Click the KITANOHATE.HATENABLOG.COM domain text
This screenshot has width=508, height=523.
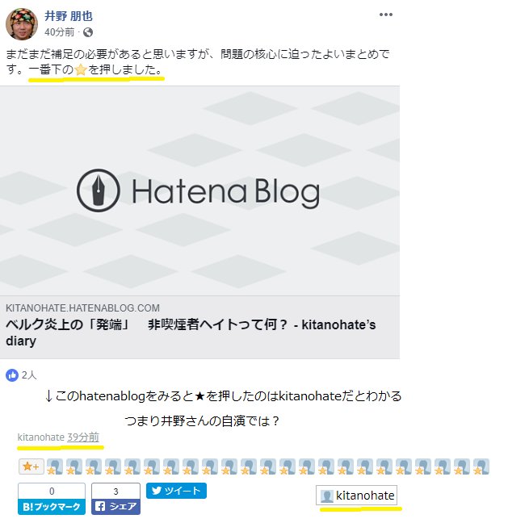(x=82, y=308)
